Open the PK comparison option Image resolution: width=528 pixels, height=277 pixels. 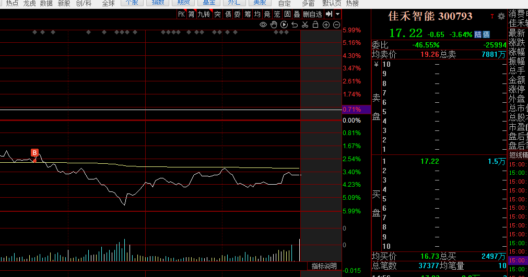[x=181, y=14]
